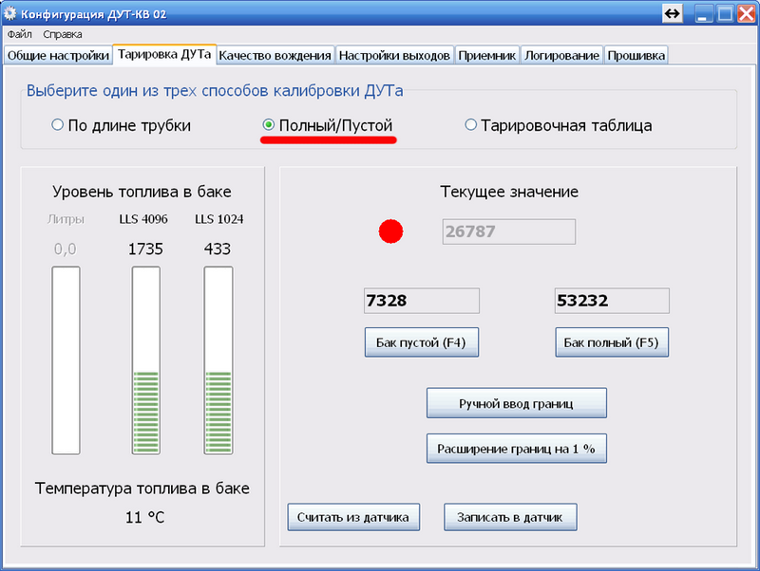Select the 'Полный/Пустой' radio button
760x571 pixels.
point(268,125)
